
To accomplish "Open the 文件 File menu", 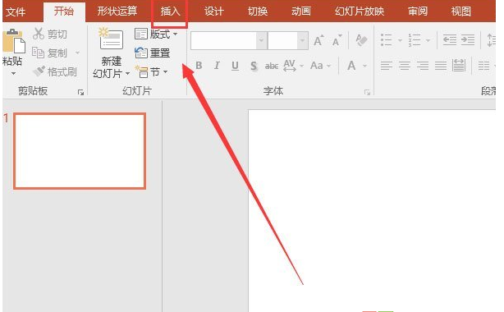I will [16, 12].
